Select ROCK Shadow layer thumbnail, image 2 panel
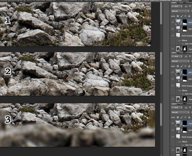The image size is (192, 156). (178, 86)
